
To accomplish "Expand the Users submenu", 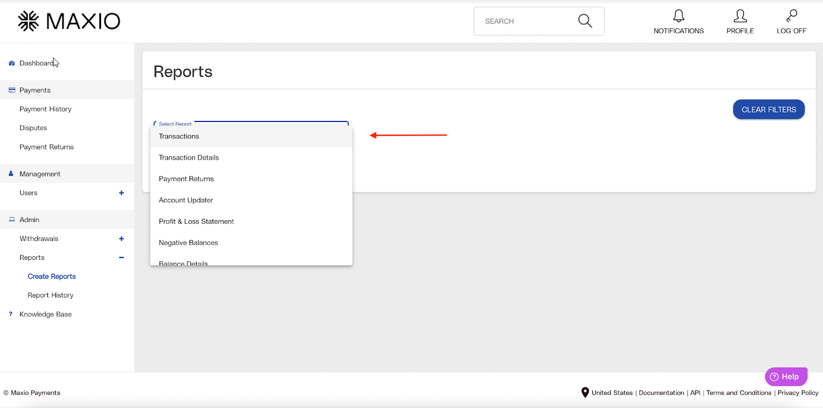I will click(122, 193).
